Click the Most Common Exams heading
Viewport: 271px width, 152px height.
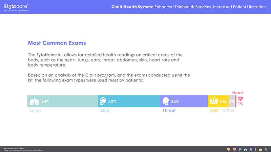(57, 43)
